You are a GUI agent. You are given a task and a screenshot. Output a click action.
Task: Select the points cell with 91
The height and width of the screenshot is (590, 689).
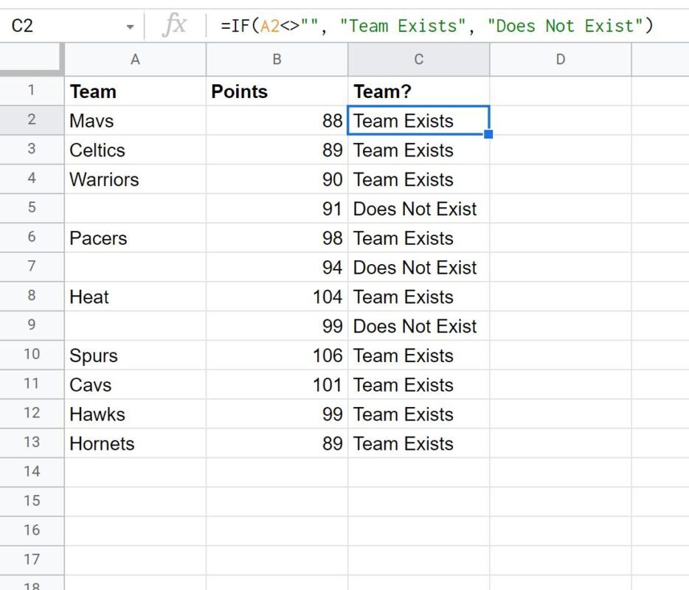[277, 208]
